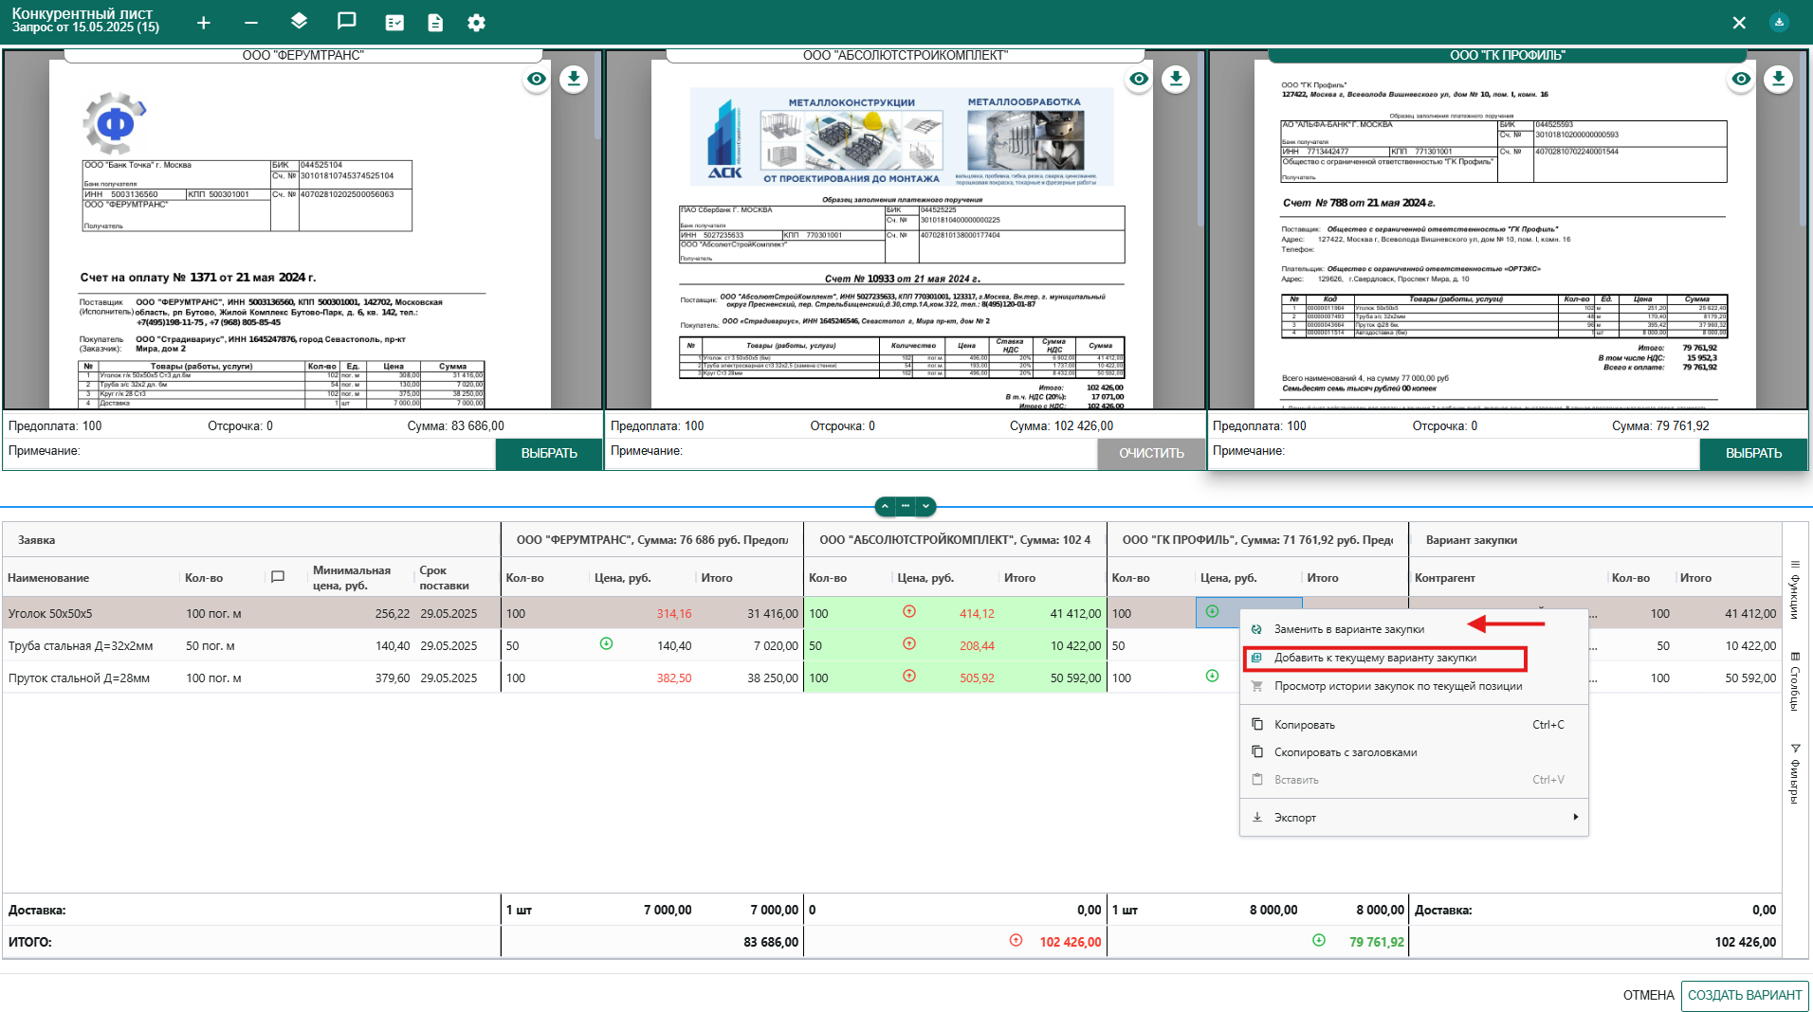
Task: Click the 'Минимальная цена, руб.' column header
Action: (352, 578)
